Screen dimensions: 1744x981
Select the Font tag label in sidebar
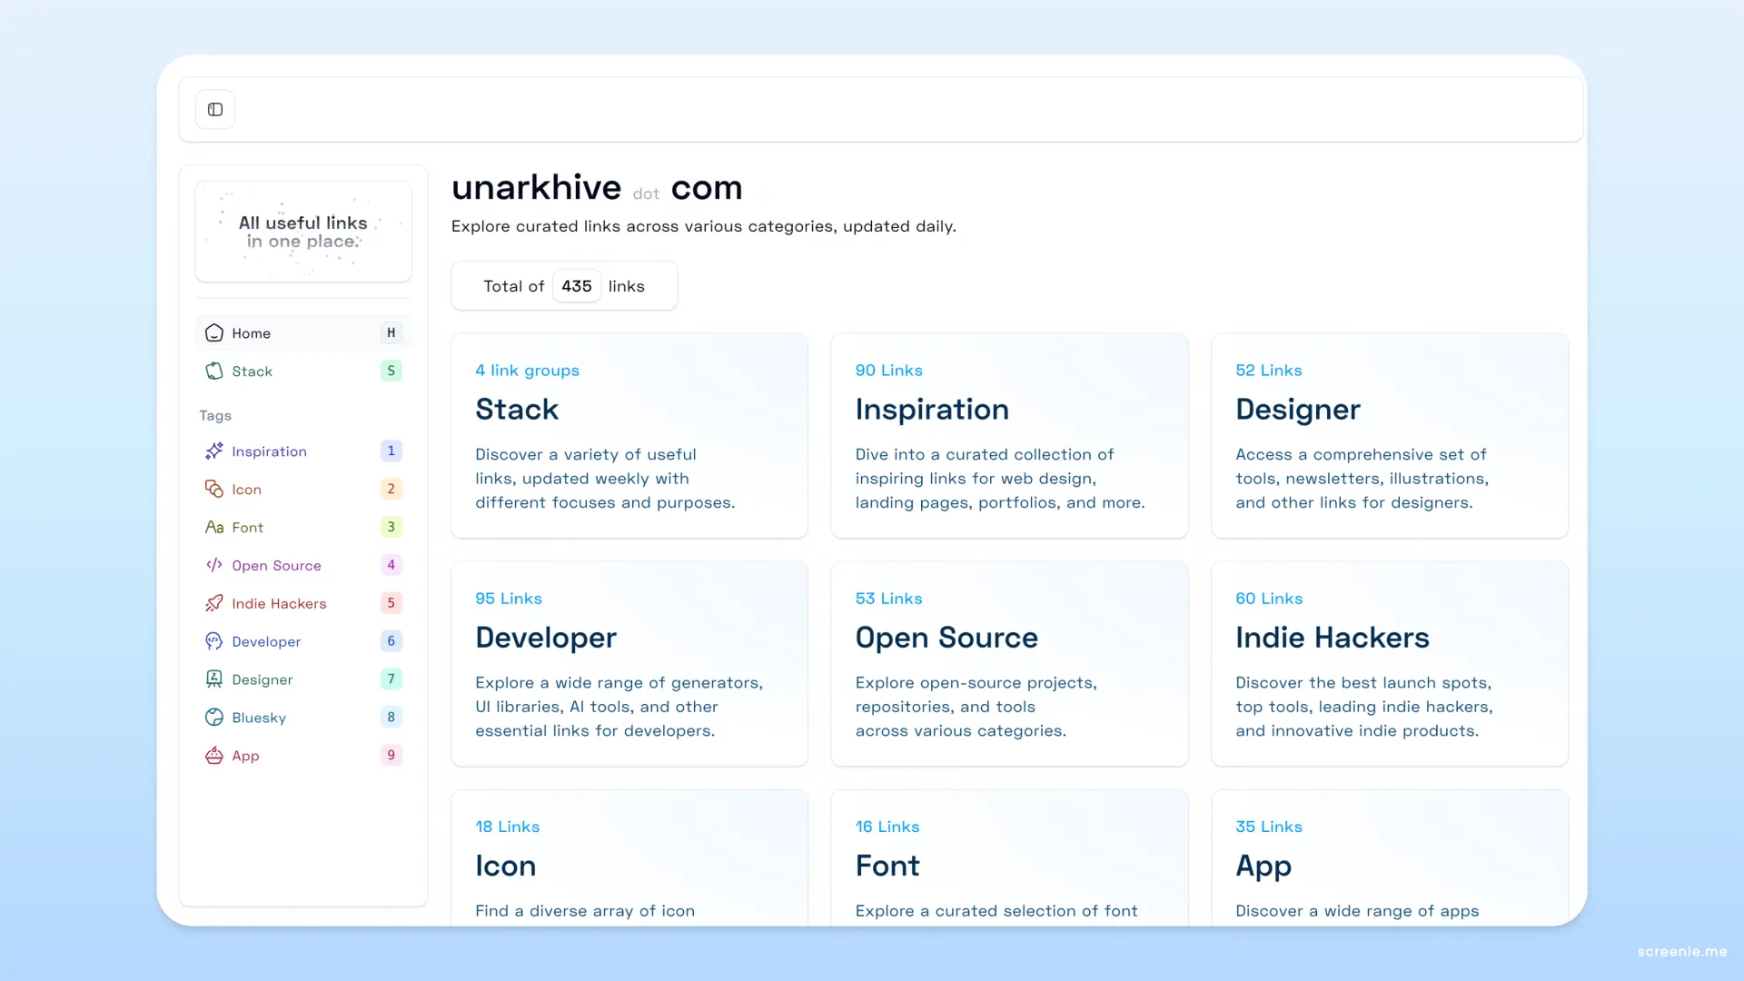coord(247,528)
